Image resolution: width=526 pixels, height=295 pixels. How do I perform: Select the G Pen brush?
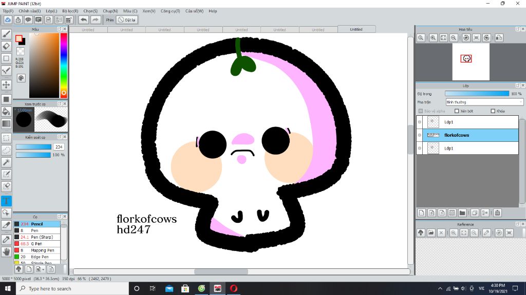point(37,243)
